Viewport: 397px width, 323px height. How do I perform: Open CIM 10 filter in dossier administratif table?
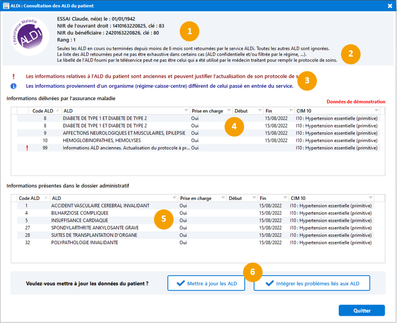(x=371, y=198)
